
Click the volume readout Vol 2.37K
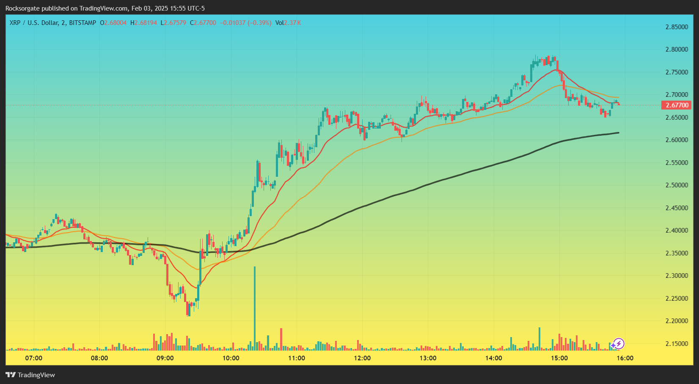pos(288,23)
